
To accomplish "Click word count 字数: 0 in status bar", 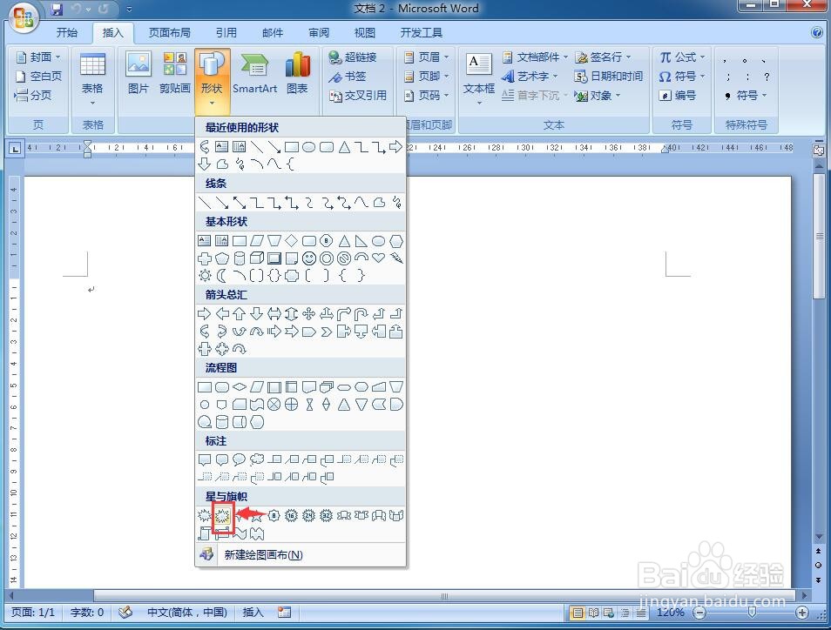I will pyautogui.click(x=87, y=613).
